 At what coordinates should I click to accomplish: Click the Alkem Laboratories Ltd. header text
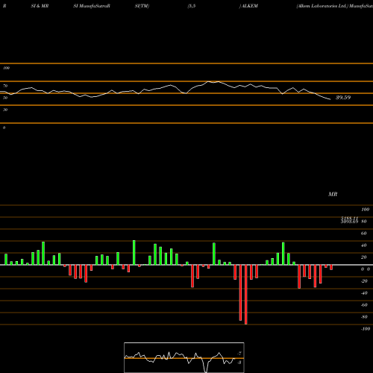pyautogui.click(x=322, y=6)
